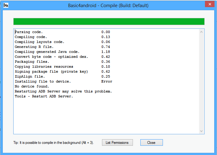Click the log scrollbar down arrow
The image size is (217, 155).
[x=201, y=131]
